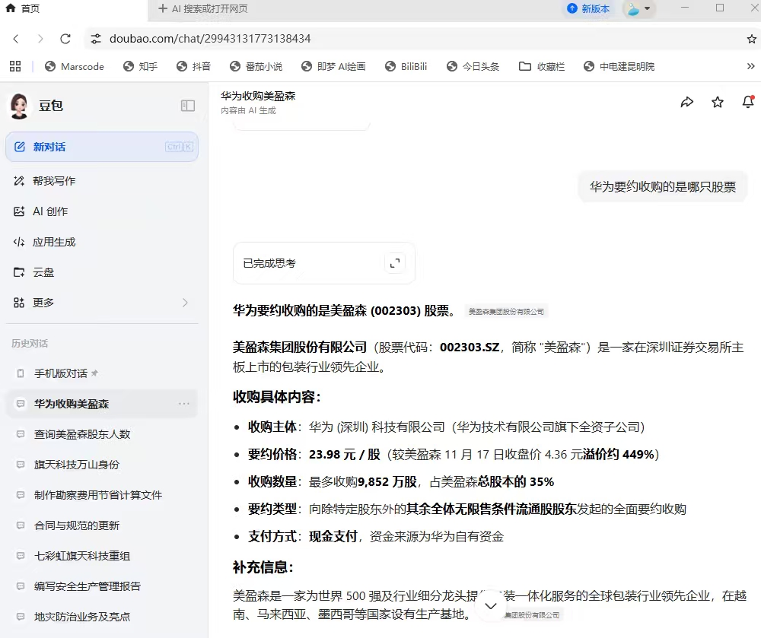This screenshot has width=761, height=638.
Task: Click the browser address bar URL
Action: [210, 39]
